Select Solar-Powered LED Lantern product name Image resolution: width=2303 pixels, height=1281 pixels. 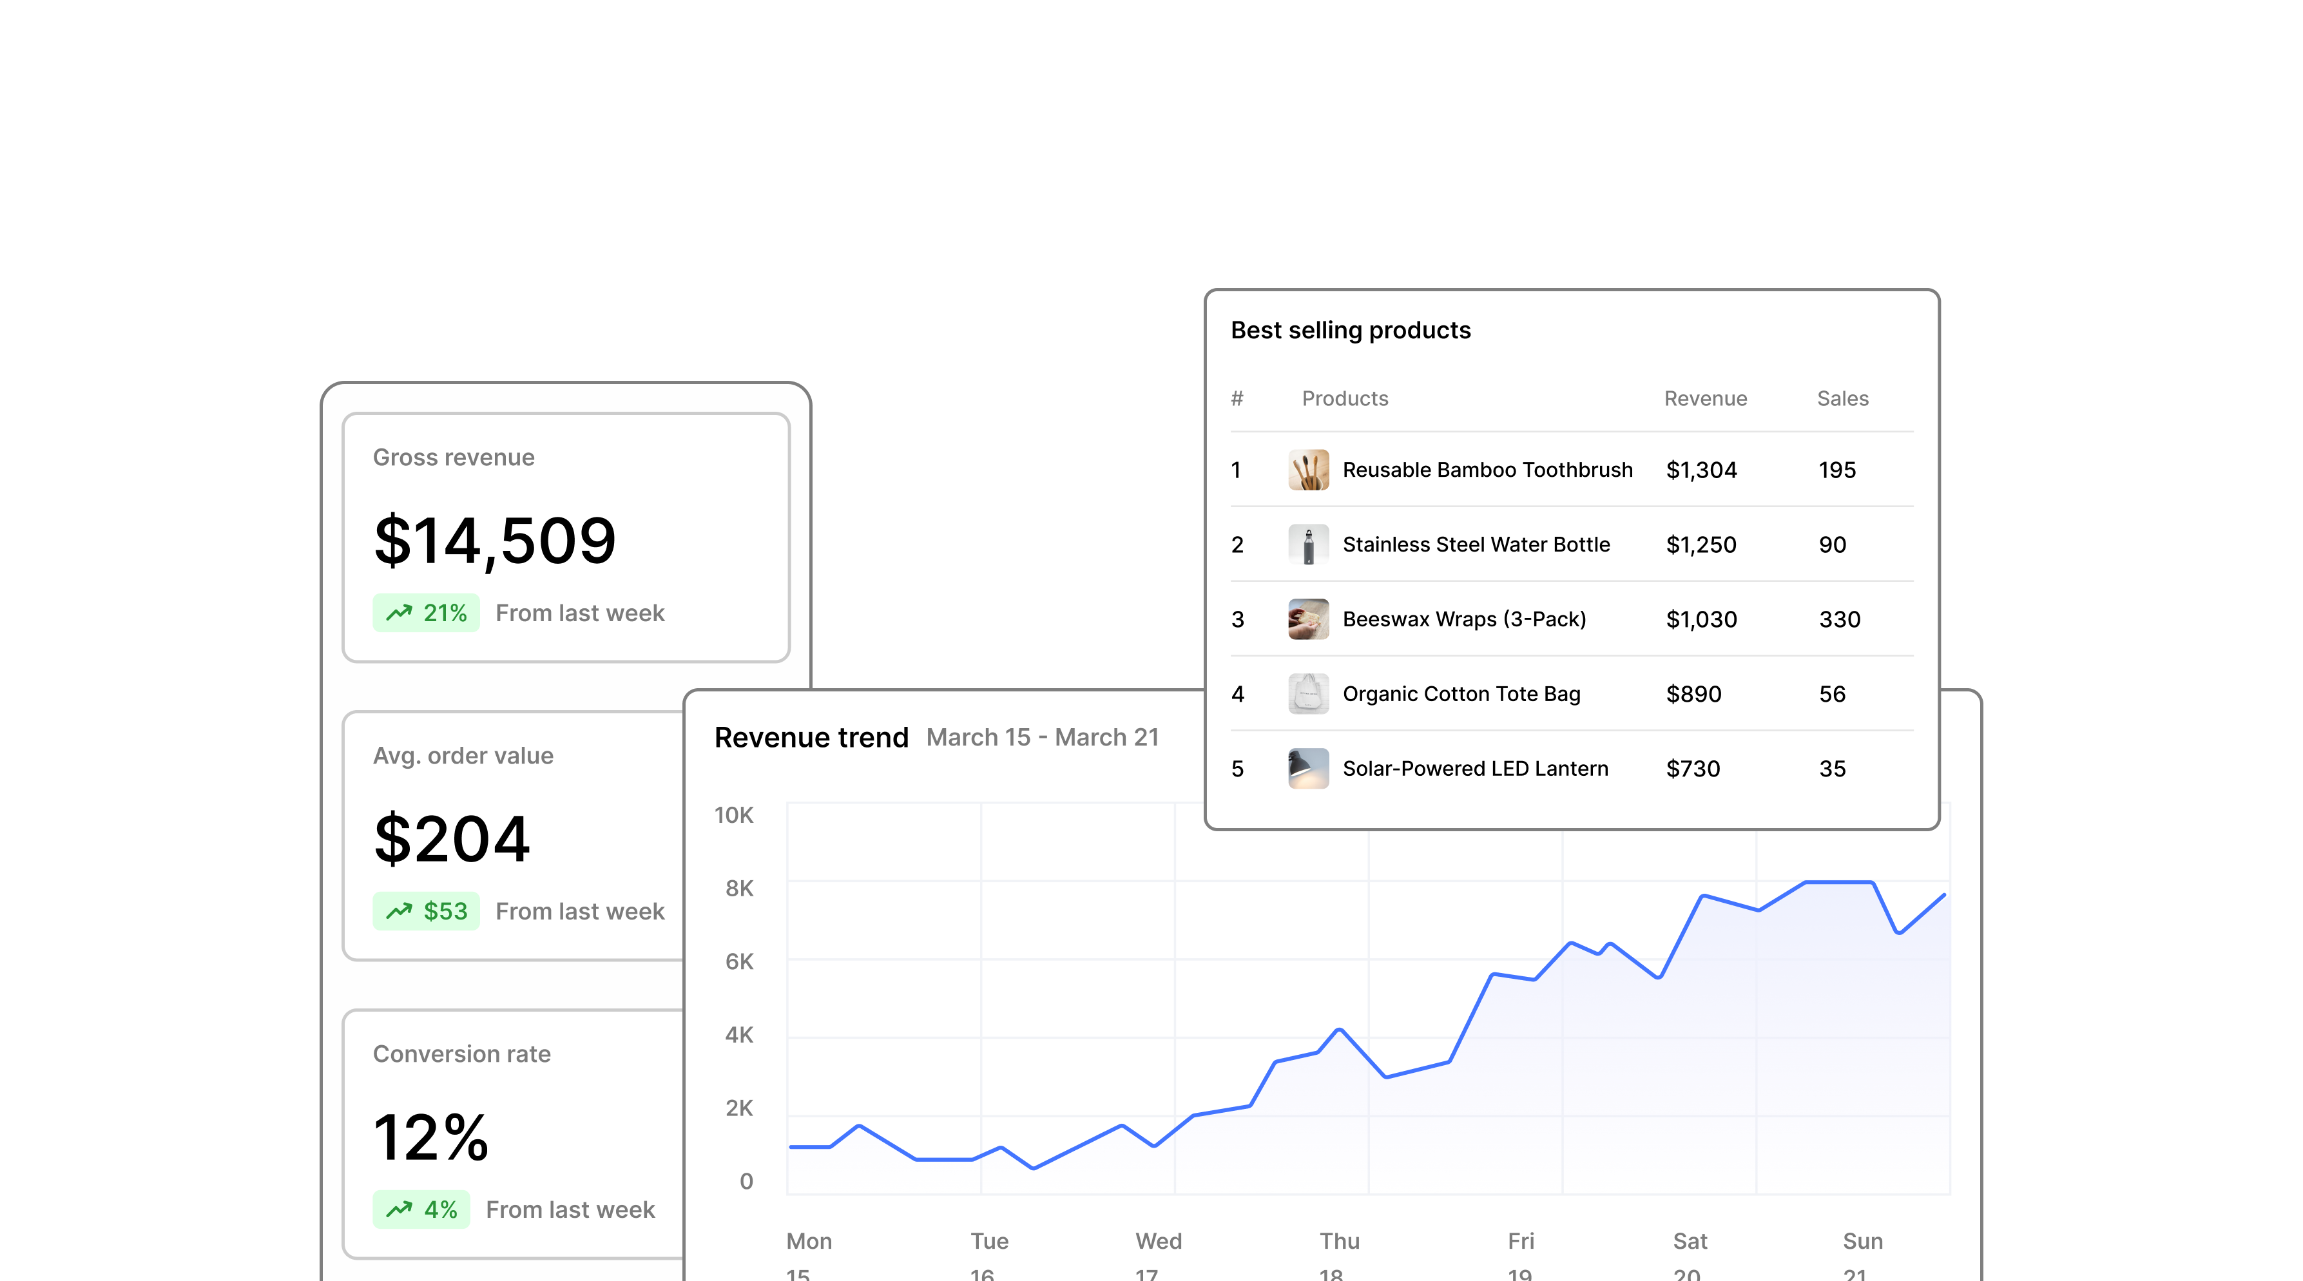(x=1475, y=769)
